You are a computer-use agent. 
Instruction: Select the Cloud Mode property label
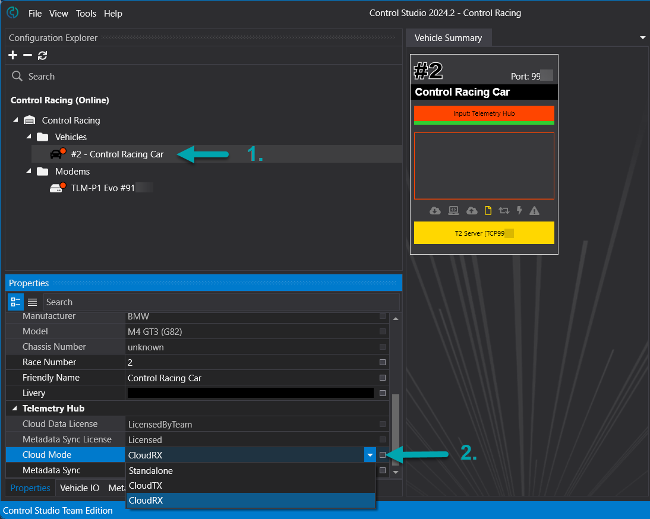point(47,455)
